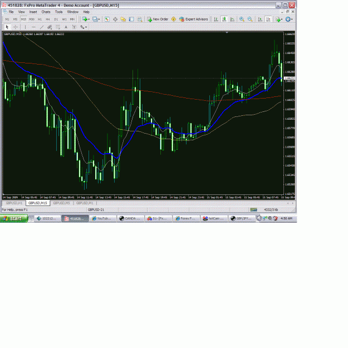Viewport: 348px width, 348px height.
Task: Select the text 'A' tool
Action: click(66, 27)
